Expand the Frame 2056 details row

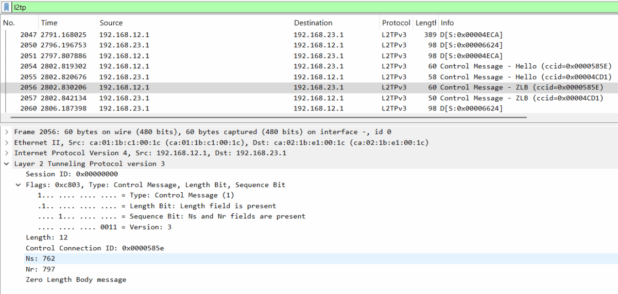click(x=6, y=132)
